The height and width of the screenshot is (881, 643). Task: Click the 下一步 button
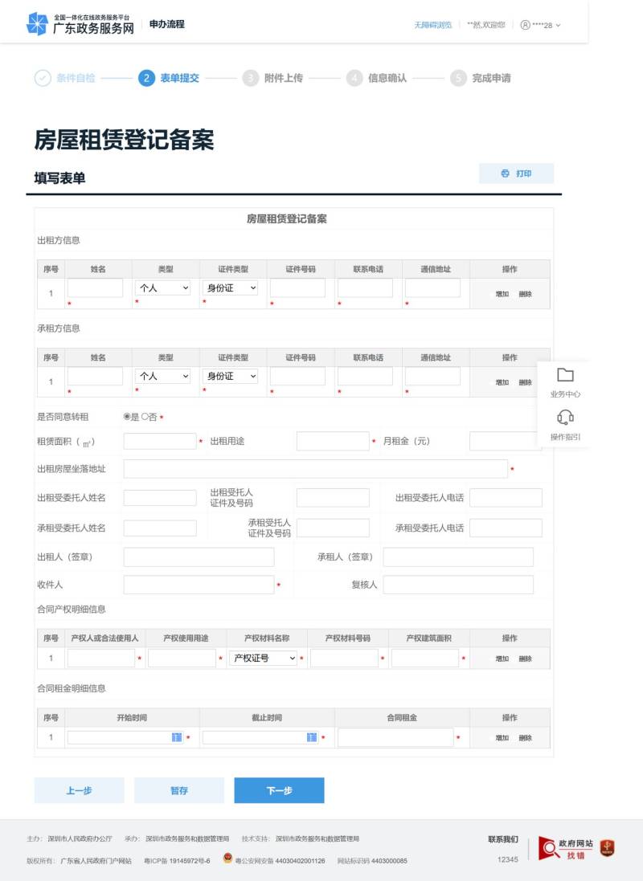[279, 790]
